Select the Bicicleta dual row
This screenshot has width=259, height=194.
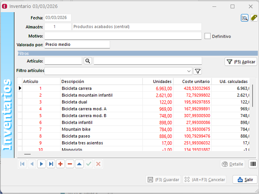coord(133,102)
